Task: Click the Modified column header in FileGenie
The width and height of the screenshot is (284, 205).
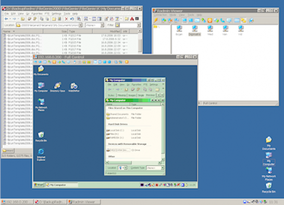Action: [x=107, y=31]
